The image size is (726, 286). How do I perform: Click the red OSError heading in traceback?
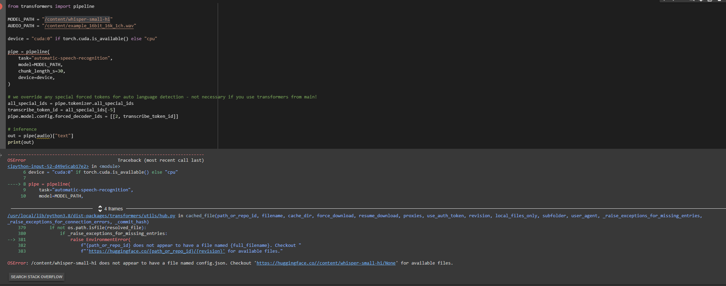click(x=17, y=160)
